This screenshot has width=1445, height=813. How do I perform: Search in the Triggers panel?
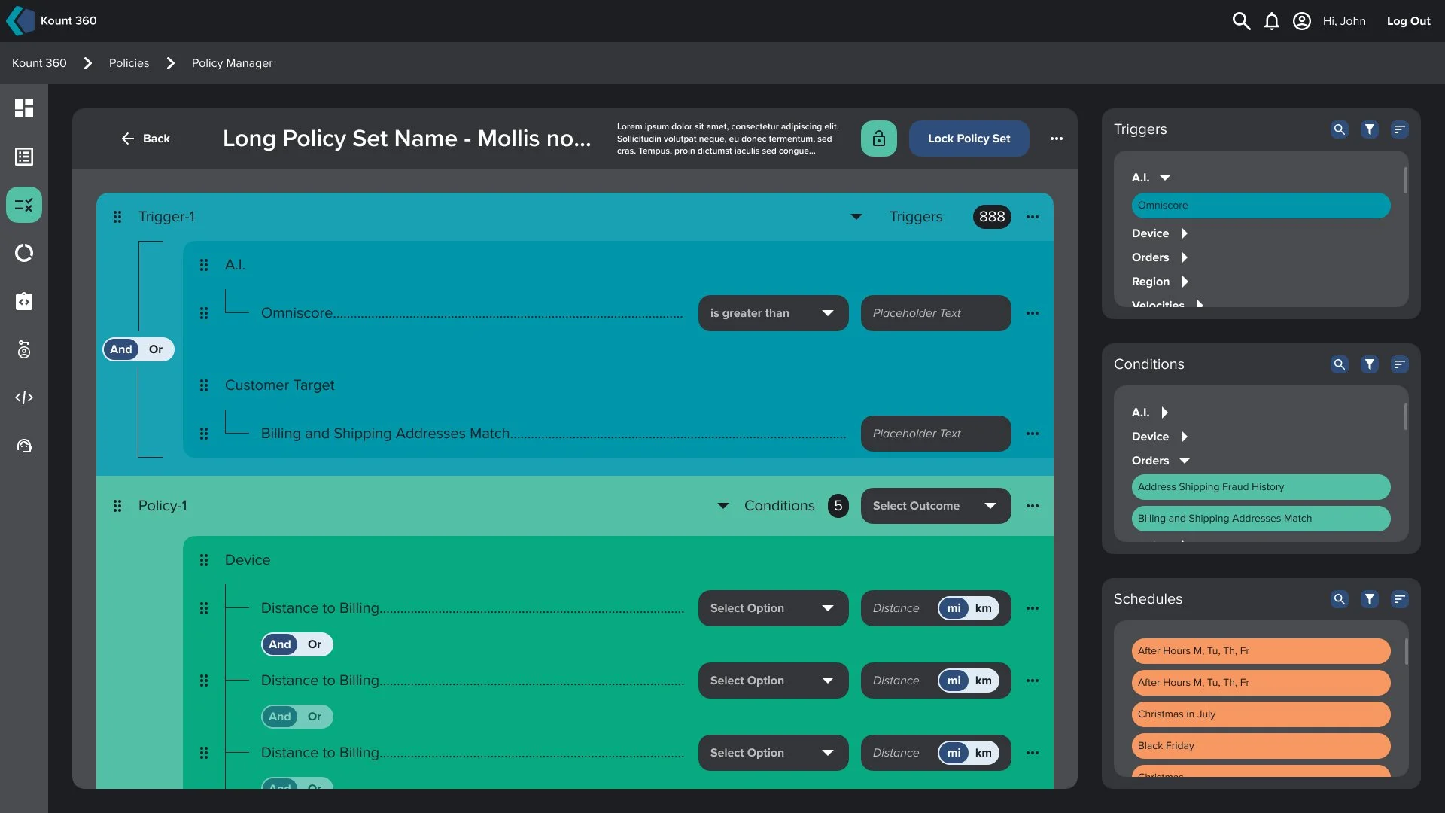pos(1340,129)
